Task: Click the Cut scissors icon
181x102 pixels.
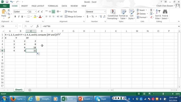Action: point(9,10)
